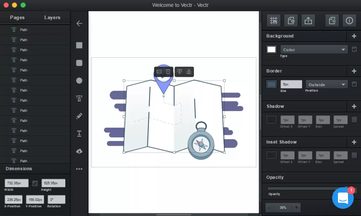
Task: Add a new Inset Shadow with plus
Action: click(354, 142)
